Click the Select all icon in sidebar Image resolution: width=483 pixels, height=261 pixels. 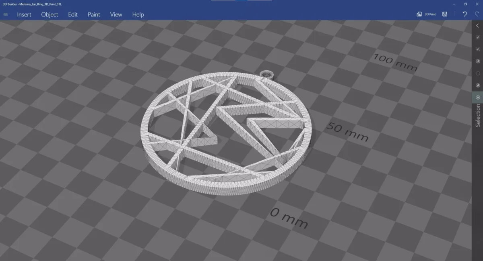pos(478,37)
